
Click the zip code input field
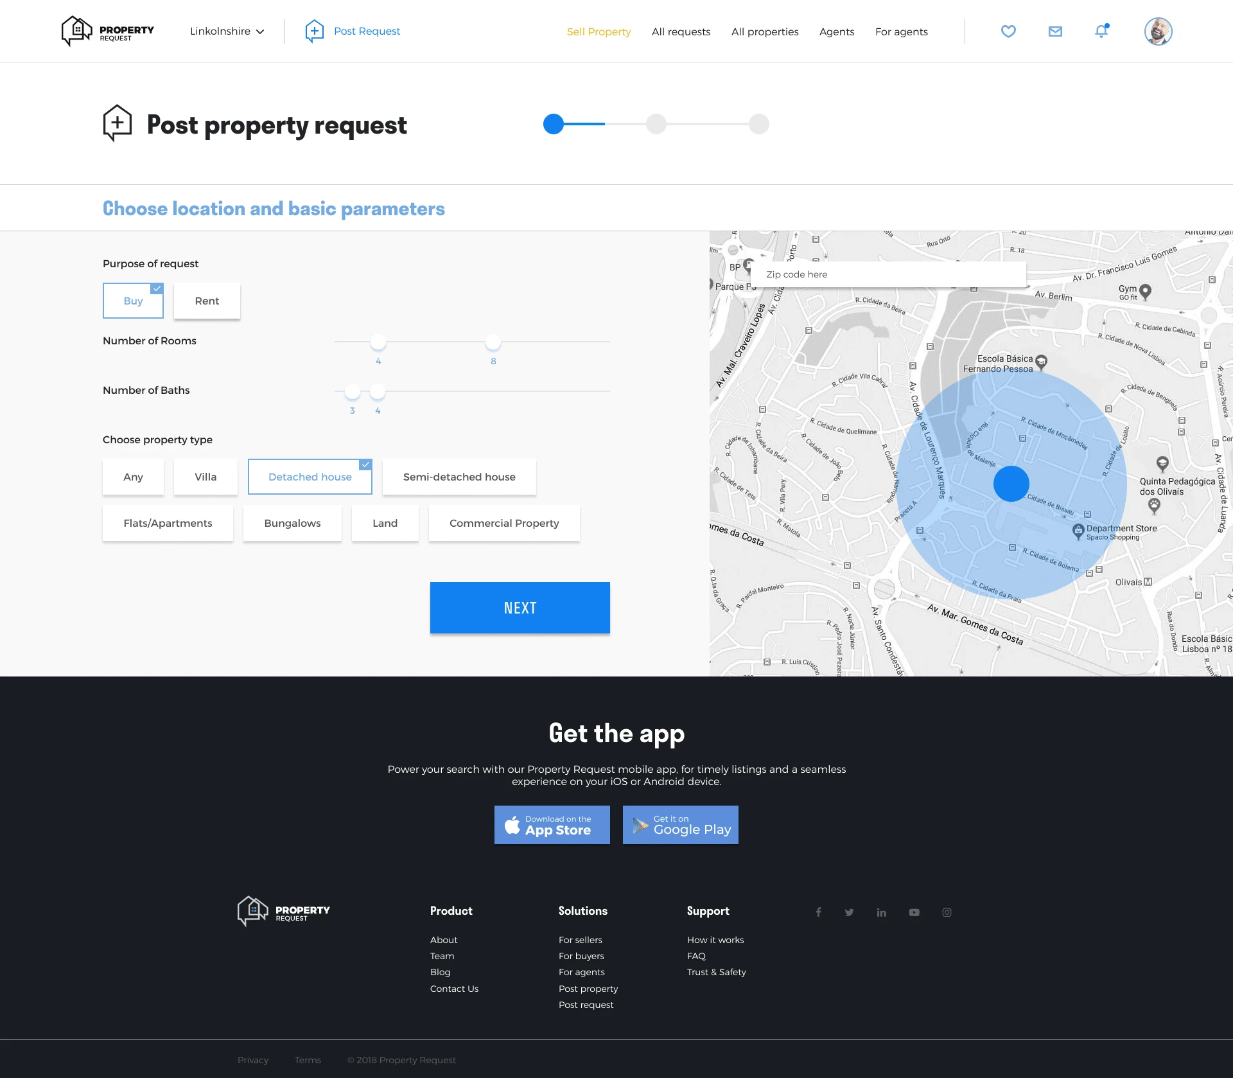tap(889, 274)
